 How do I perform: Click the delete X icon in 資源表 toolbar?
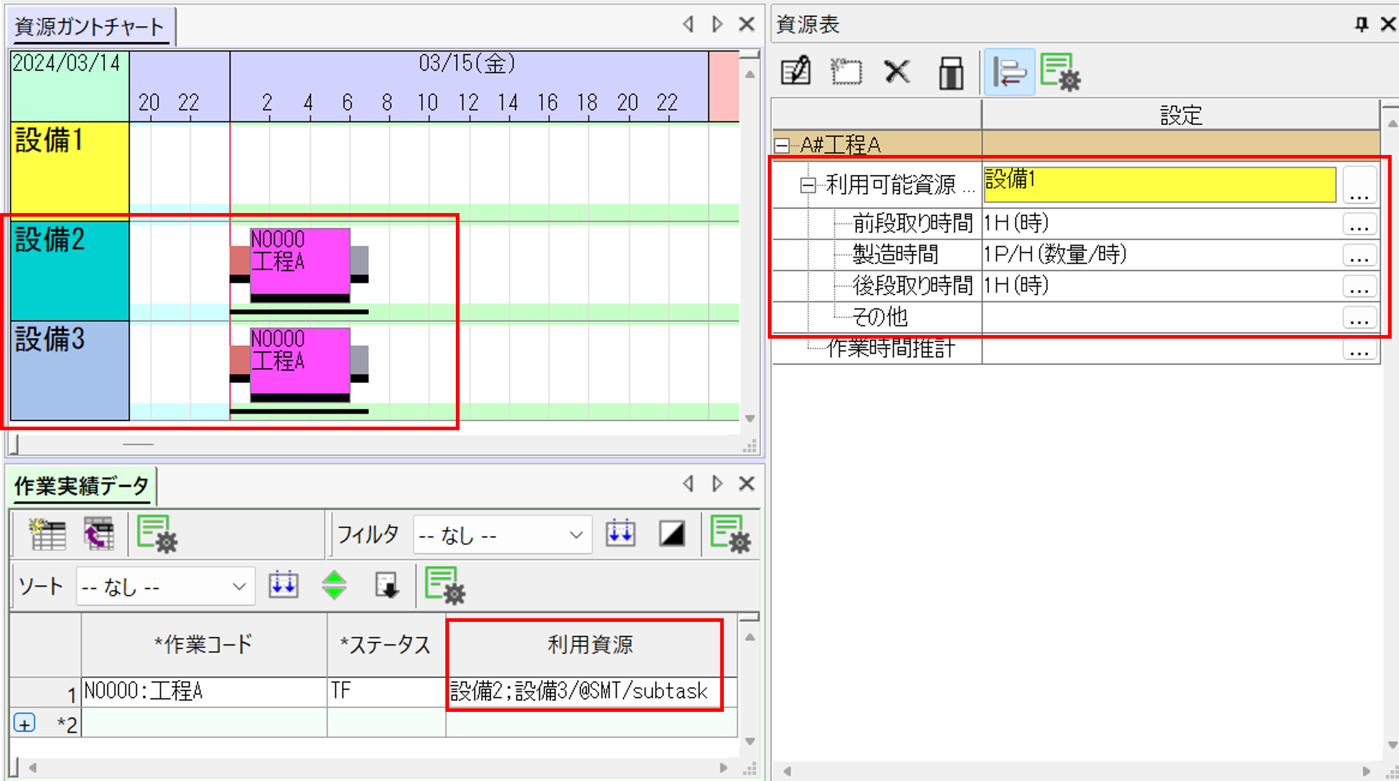click(897, 71)
